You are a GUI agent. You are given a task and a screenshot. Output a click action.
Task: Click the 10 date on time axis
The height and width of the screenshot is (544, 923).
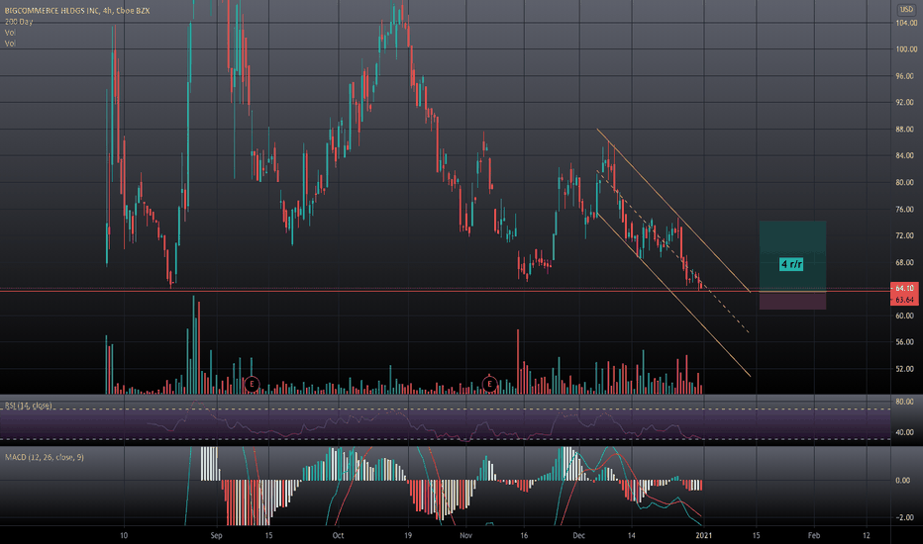[124, 536]
